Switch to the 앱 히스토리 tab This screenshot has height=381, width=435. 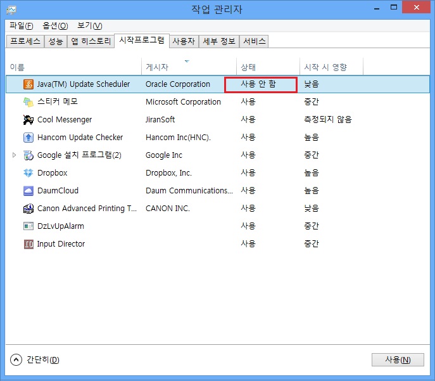(91, 41)
